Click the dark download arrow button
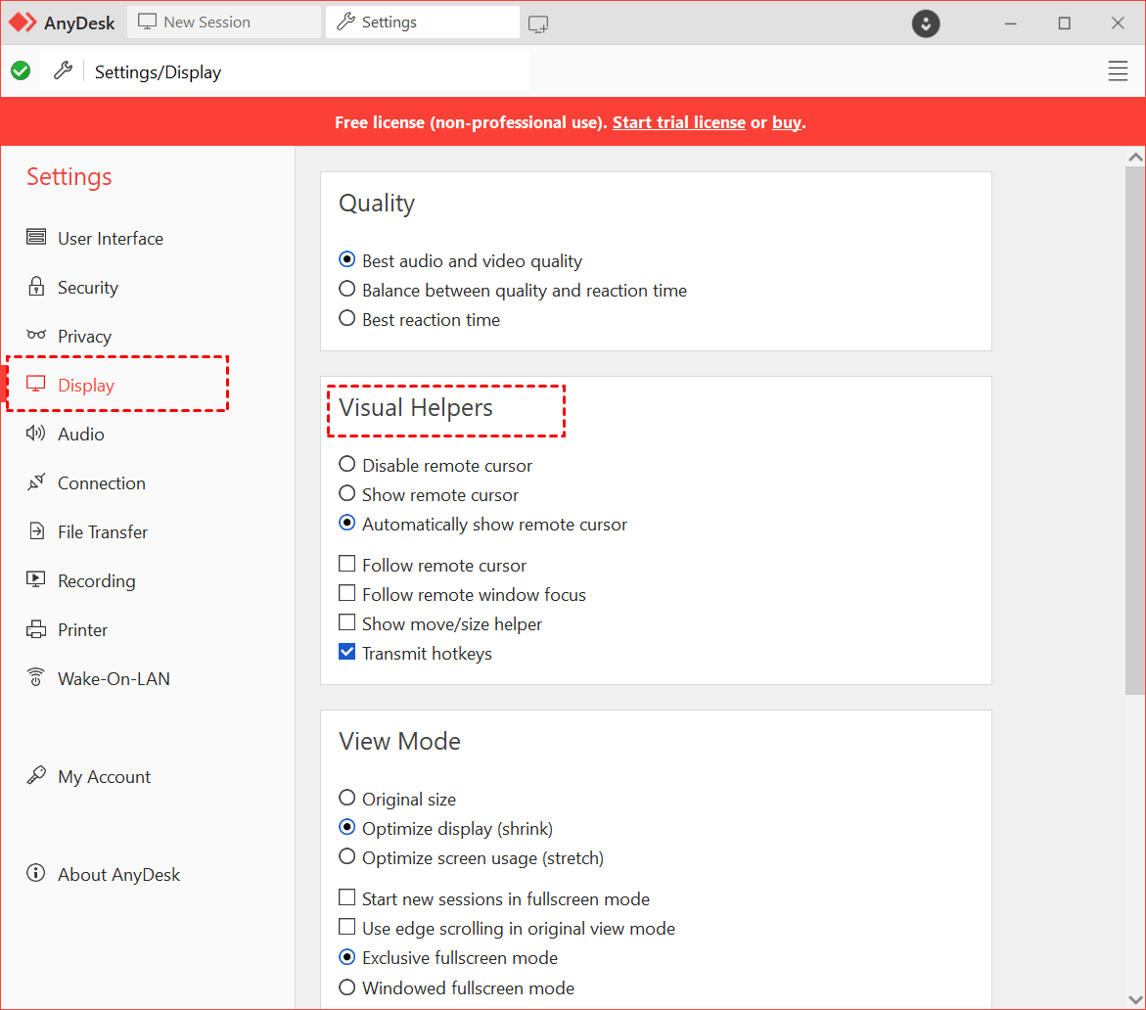 pyautogui.click(x=925, y=23)
